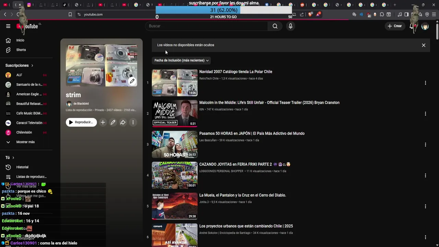This screenshot has height=247, width=439.
Task: Bookmark this page in the address bar
Action: point(70,14)
